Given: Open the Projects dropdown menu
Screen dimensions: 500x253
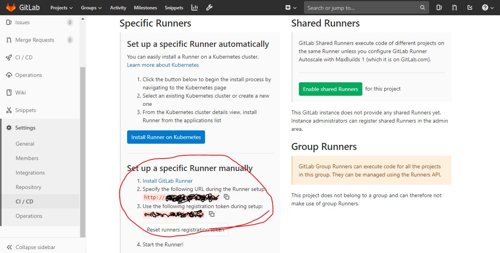Looking at the screenshot, I should 62,7.
